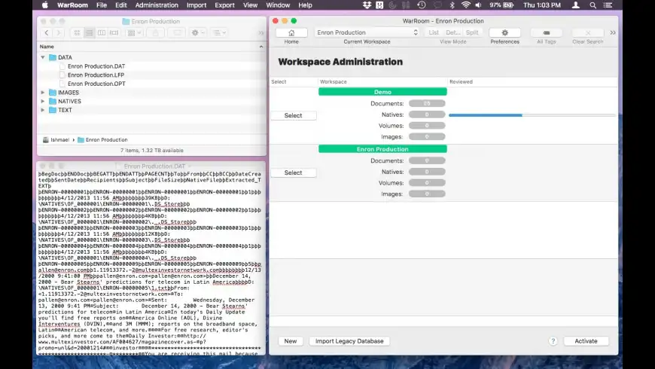This screenshot has height=369, width=655.
Task: Expand the IMAGES folder
Action: [43, 93]
